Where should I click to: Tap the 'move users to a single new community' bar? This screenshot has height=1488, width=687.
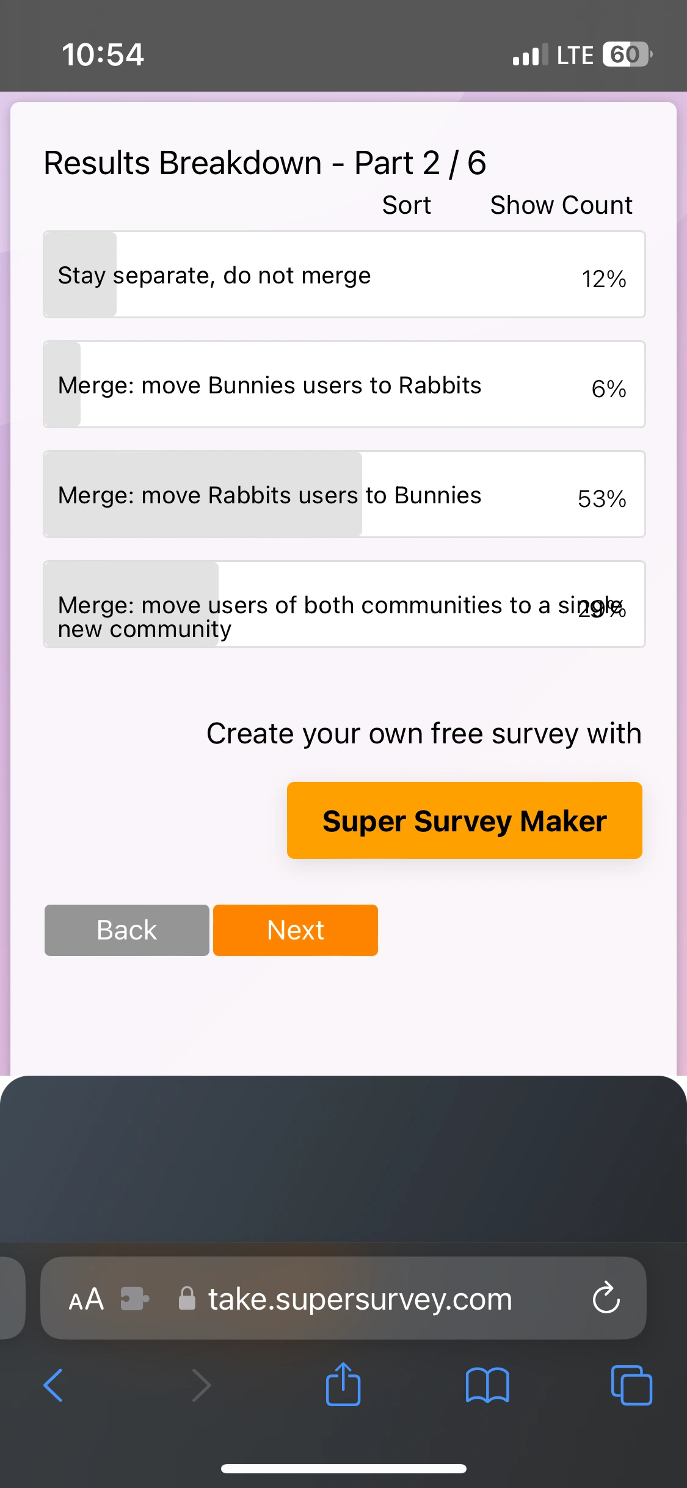point(344,604)
